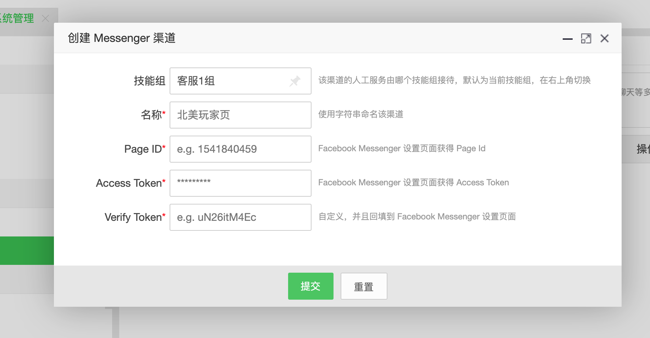
Task: Click the 名称 label
Action: (153, 115)
